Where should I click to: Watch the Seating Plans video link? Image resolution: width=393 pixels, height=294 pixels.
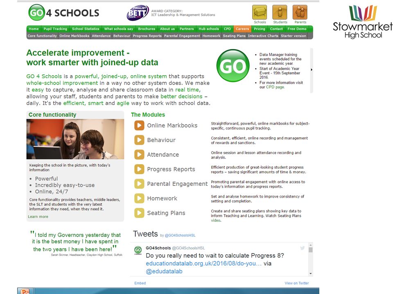[216, 220]
